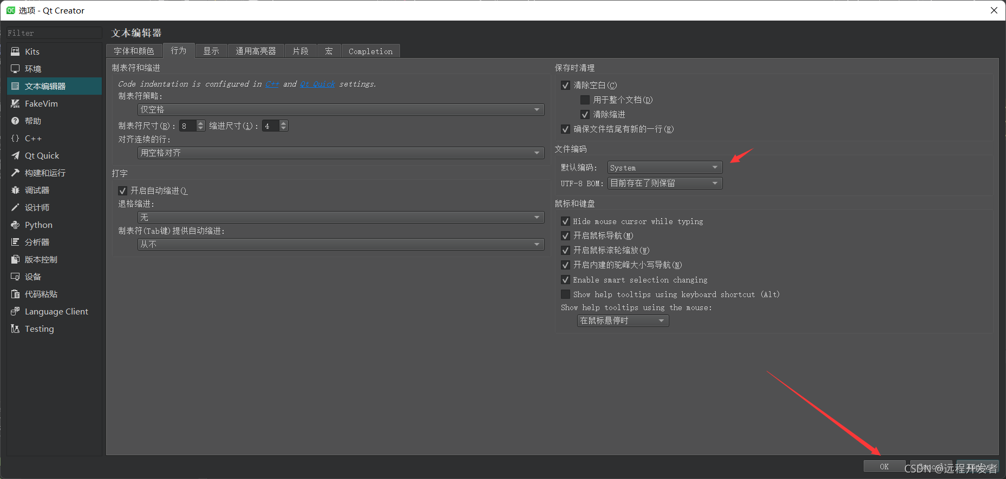The image size is (1006, 479).
Task: Switch to the Completion tab
Action: tap(371, 51)
